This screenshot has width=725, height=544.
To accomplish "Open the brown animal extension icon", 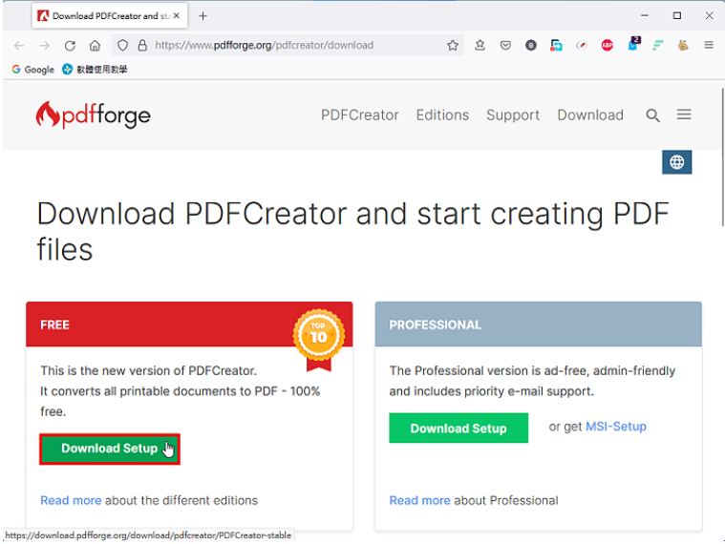I will (x=683, y=45).
